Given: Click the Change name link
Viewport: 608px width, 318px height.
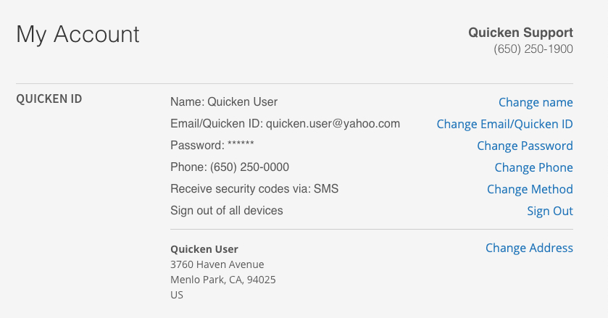Looking at the screenshot, I should (536, 102).
